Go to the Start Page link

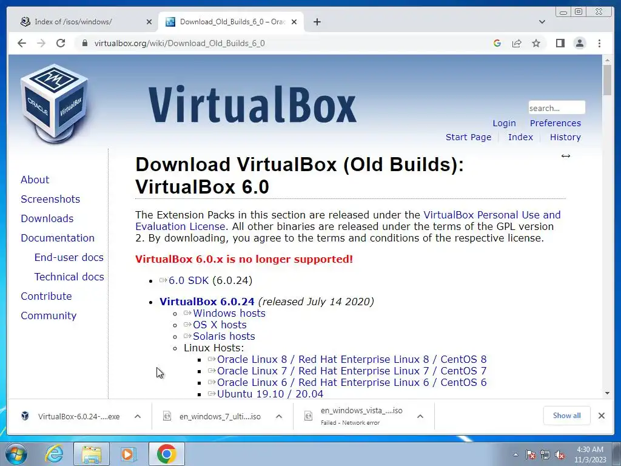coord(468,137)
